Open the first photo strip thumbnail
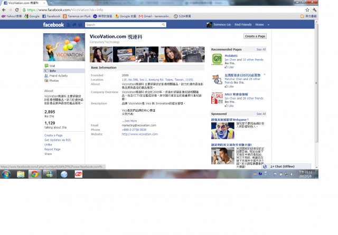The height and width of the screenshot is (235, 338). [x=101, y=54]
